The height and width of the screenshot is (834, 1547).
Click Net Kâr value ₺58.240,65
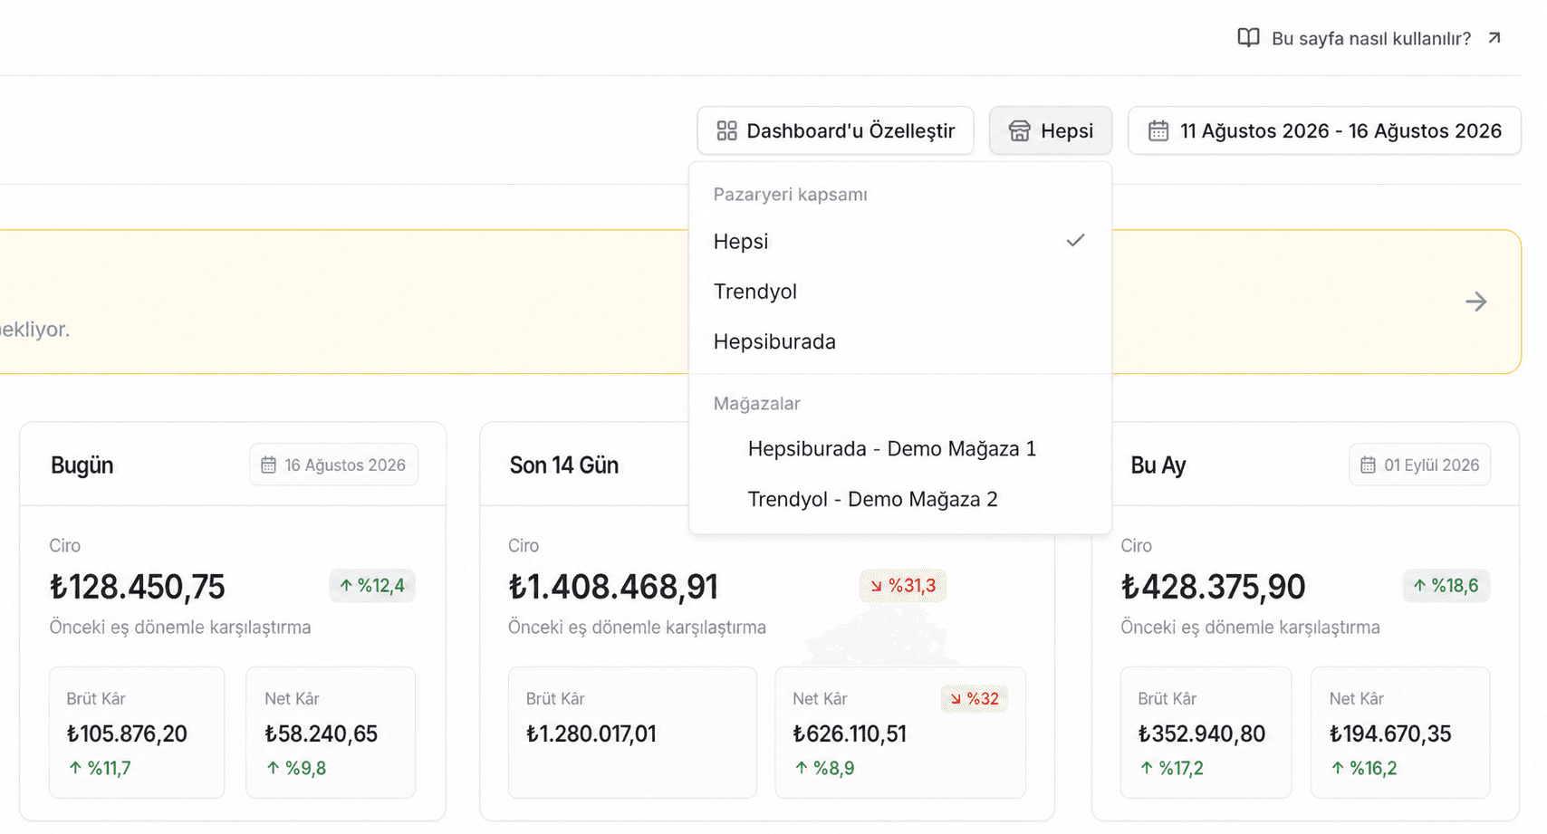322,733
